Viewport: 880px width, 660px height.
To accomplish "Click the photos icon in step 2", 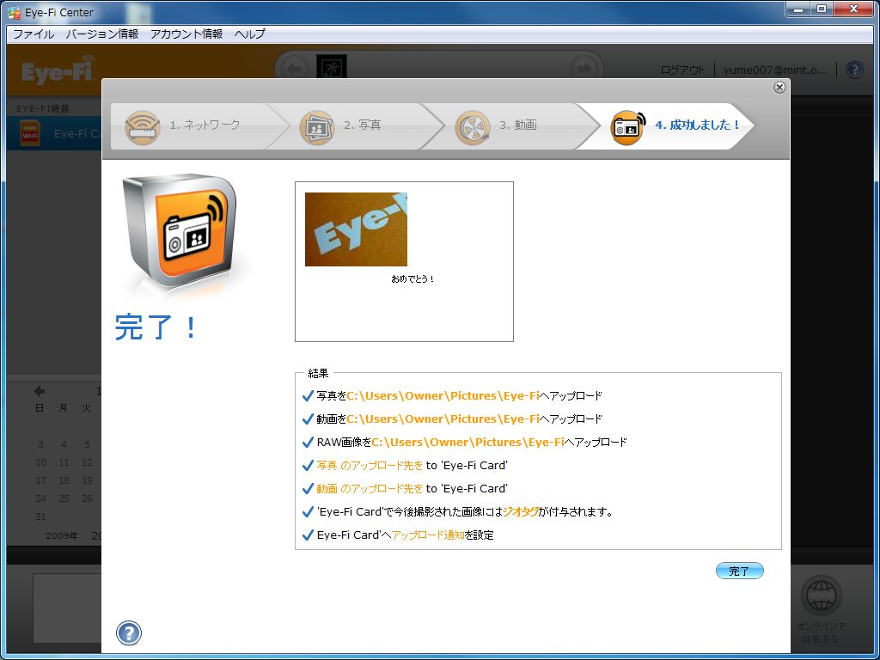I will tap(316, 127).
